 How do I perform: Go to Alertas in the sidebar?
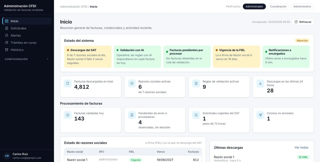[27, 35]
